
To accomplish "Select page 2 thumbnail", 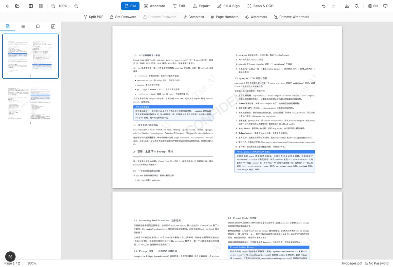I will pyautogui.click(x=30, y=103).
